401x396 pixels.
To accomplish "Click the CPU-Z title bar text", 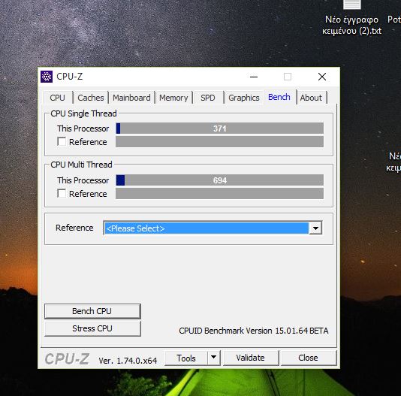I will 70,77.
